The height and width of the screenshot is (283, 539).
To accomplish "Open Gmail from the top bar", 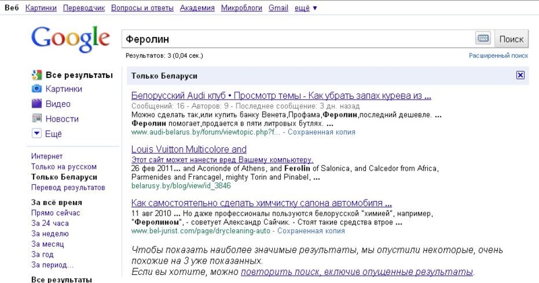I will click(x=278, y=8).
